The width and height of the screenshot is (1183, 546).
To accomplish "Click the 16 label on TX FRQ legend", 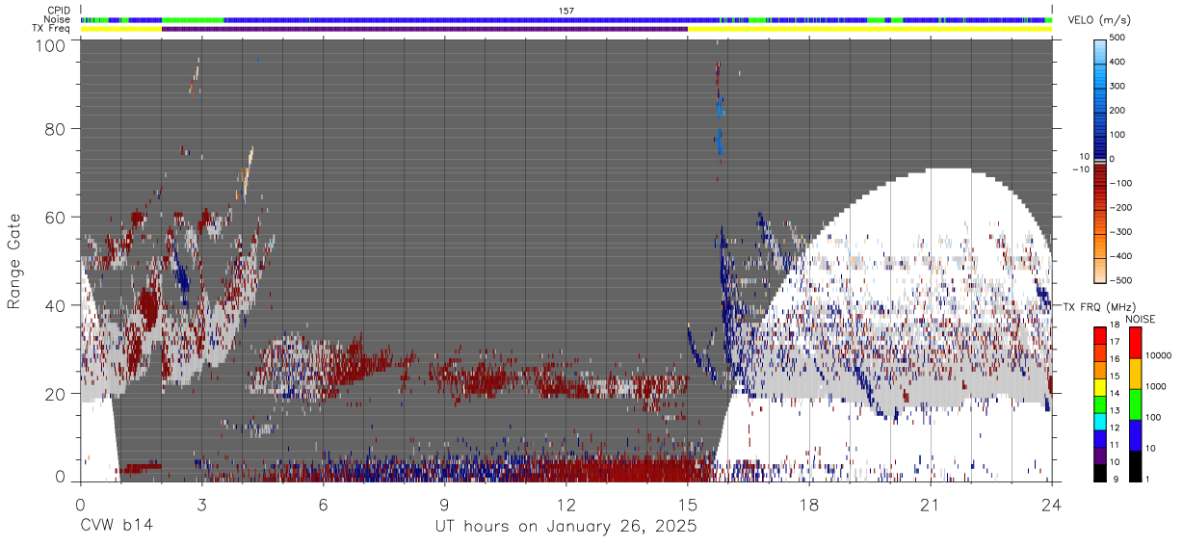I will [1116, 360].
